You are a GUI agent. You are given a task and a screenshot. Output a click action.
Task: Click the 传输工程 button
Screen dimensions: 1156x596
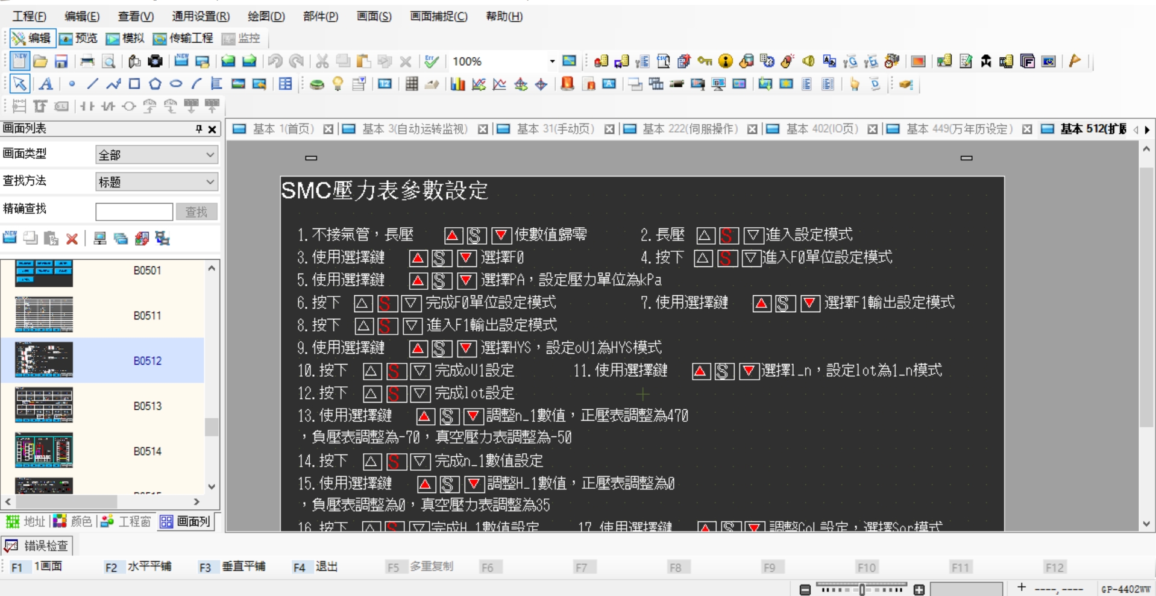pos(183,39)
